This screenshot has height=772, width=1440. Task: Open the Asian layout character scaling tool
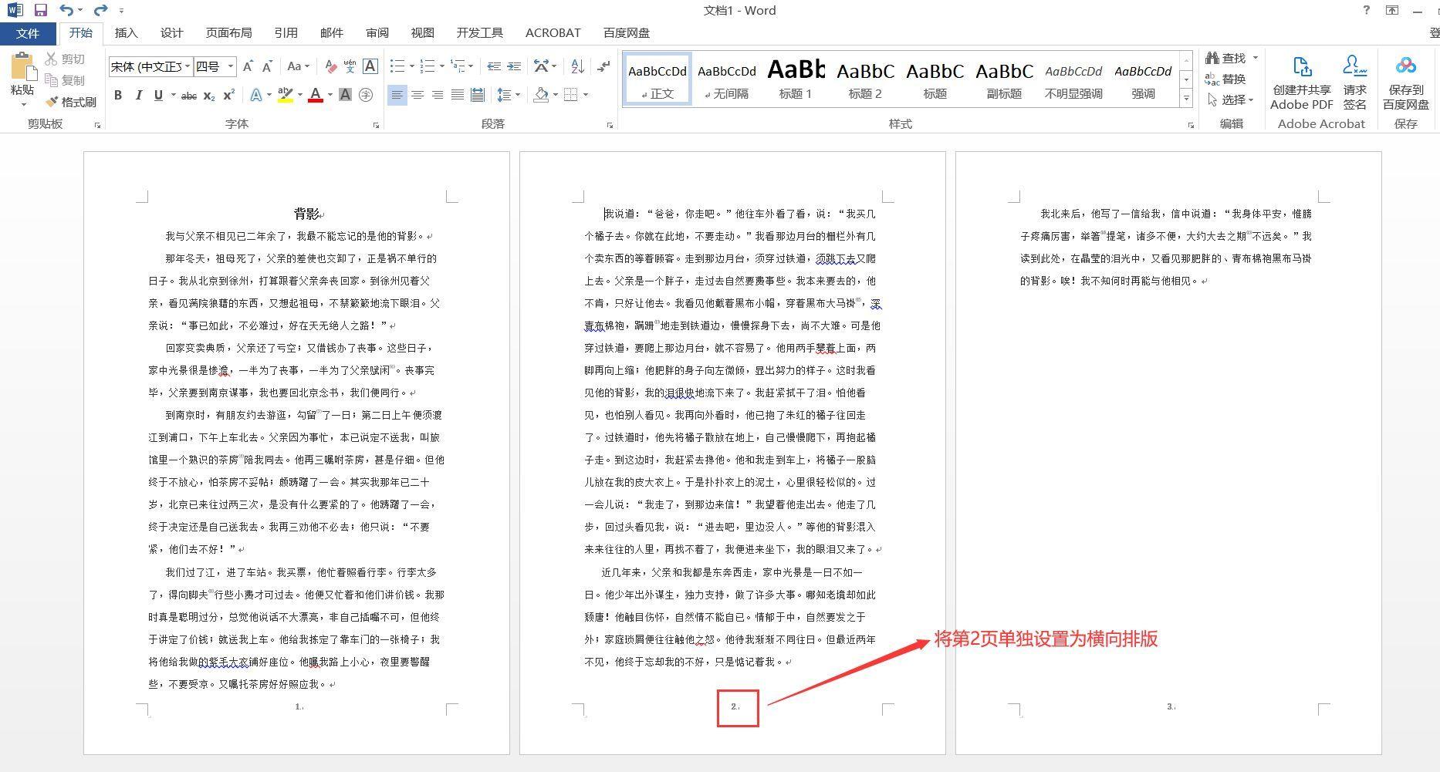541,67
